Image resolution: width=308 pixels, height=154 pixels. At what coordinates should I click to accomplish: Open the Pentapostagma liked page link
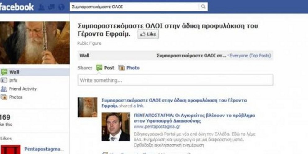[x=44, y=149]
